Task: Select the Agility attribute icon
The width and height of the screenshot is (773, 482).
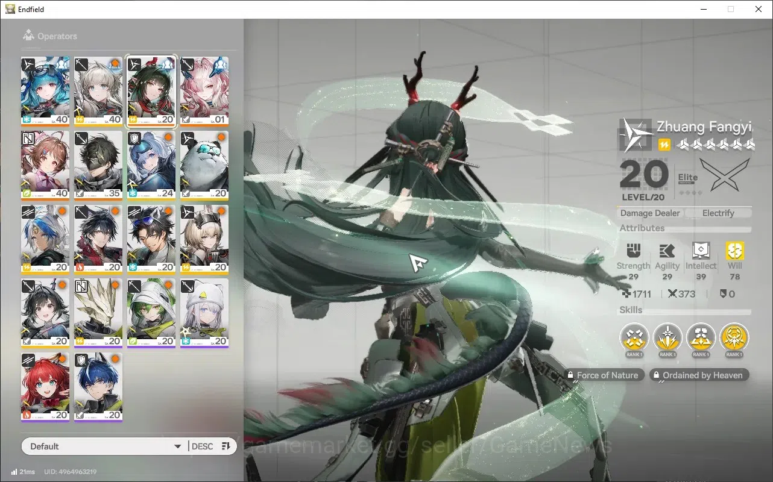Action: [667, 251]
